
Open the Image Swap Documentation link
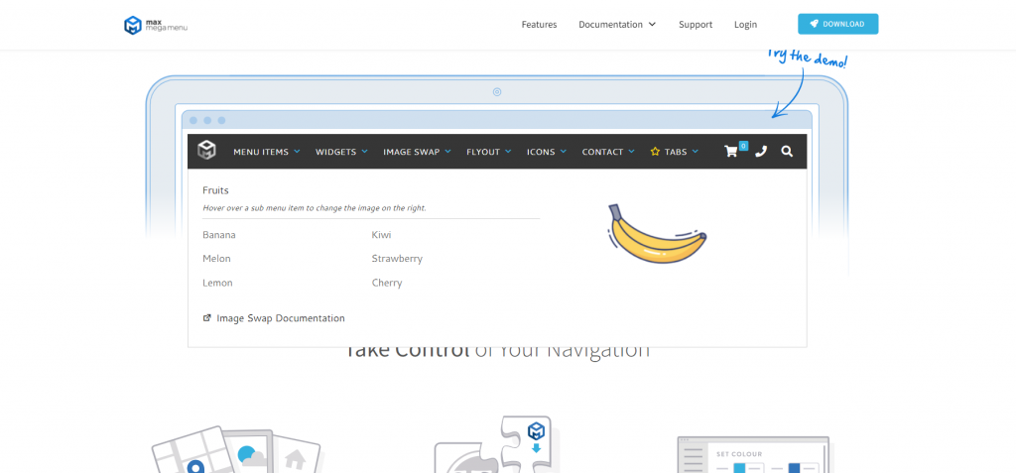point(281,318)
